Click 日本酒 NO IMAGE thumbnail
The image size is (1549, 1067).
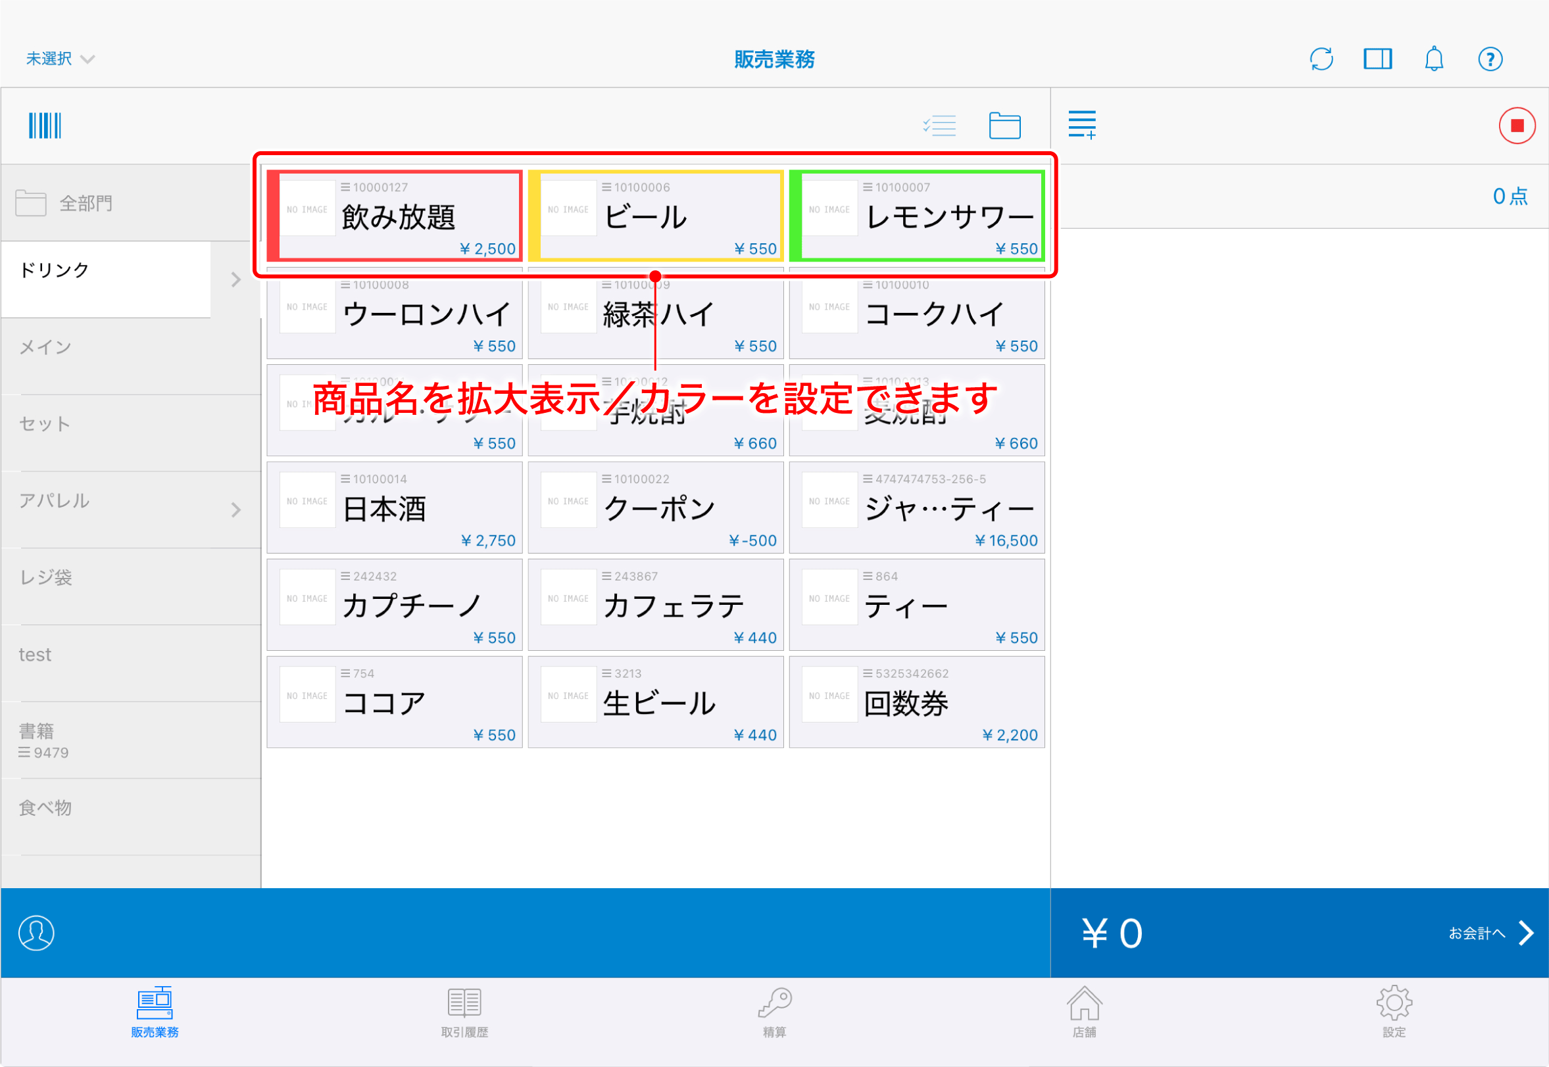[307, 502]
